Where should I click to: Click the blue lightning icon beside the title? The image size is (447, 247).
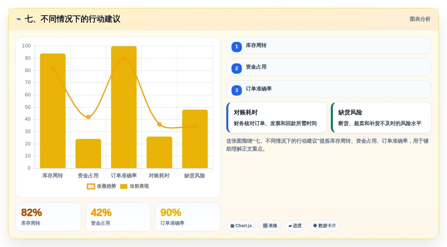(19, 19)
